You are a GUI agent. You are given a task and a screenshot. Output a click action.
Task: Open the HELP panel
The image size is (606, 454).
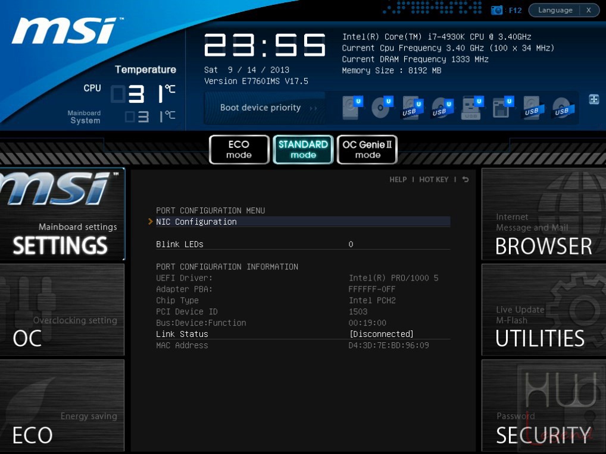pyautogui.click(x=398, y=179)
